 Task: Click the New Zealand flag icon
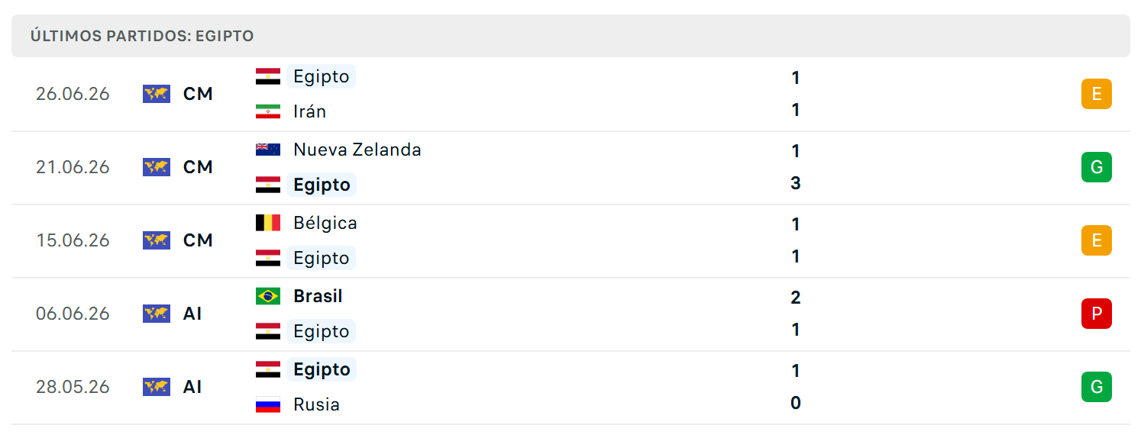click(x=268, y=150)
